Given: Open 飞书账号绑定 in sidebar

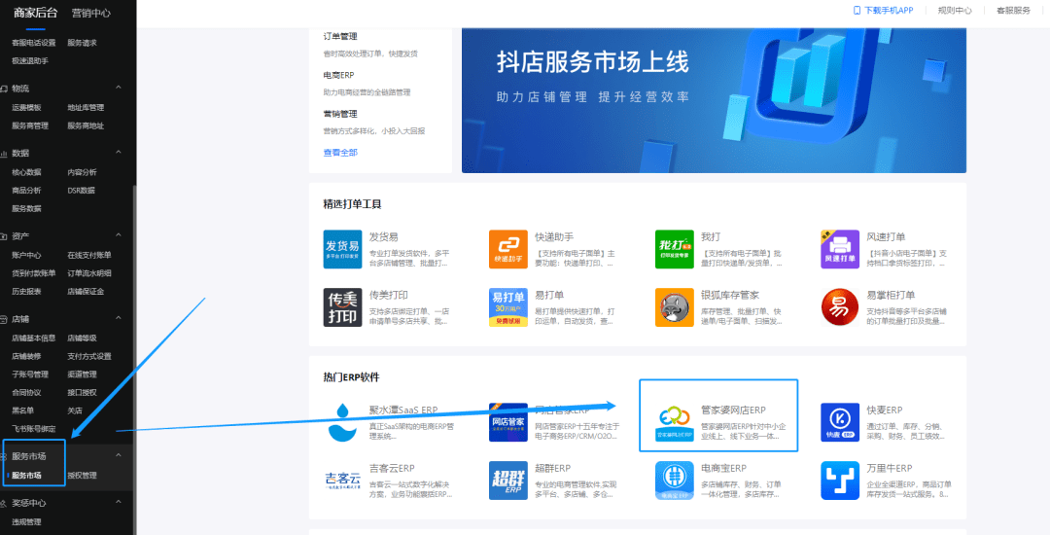Looking at the screenshot, I should tap(33, 429).
